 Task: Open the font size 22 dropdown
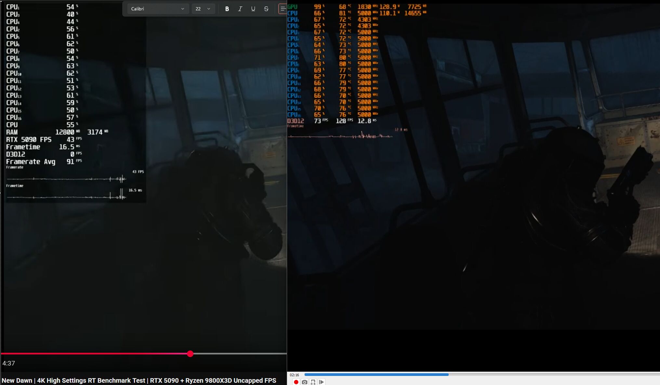203,9
